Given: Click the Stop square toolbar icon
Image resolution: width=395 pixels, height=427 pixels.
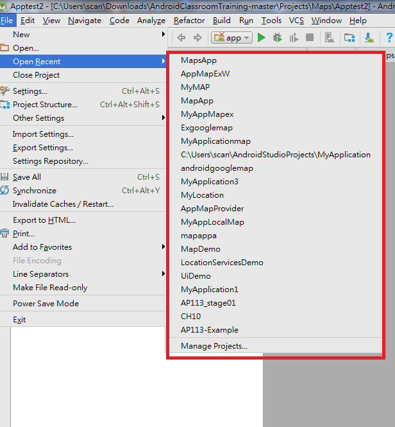Looking at the screenshot, I should click(x=310, y=37).
